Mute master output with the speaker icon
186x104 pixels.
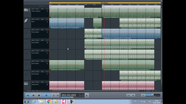(x=143, y=95)
